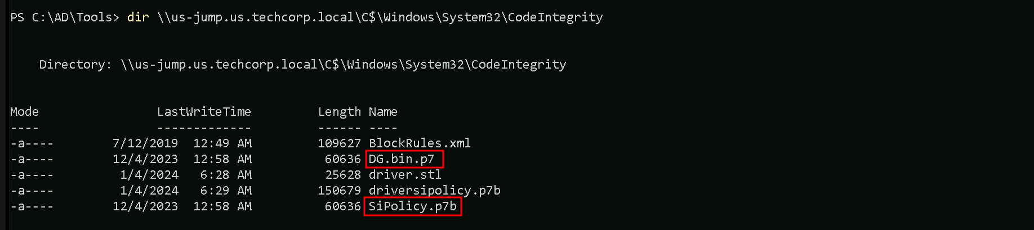Select the driversipolicy.p7b file name

(x=434, y=191)
